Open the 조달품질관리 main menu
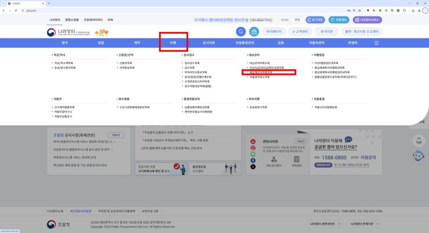429x233 pixels. [245, 43]
